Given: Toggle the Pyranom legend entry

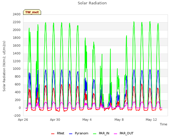Looking at the screenshot, I should 79,133.
